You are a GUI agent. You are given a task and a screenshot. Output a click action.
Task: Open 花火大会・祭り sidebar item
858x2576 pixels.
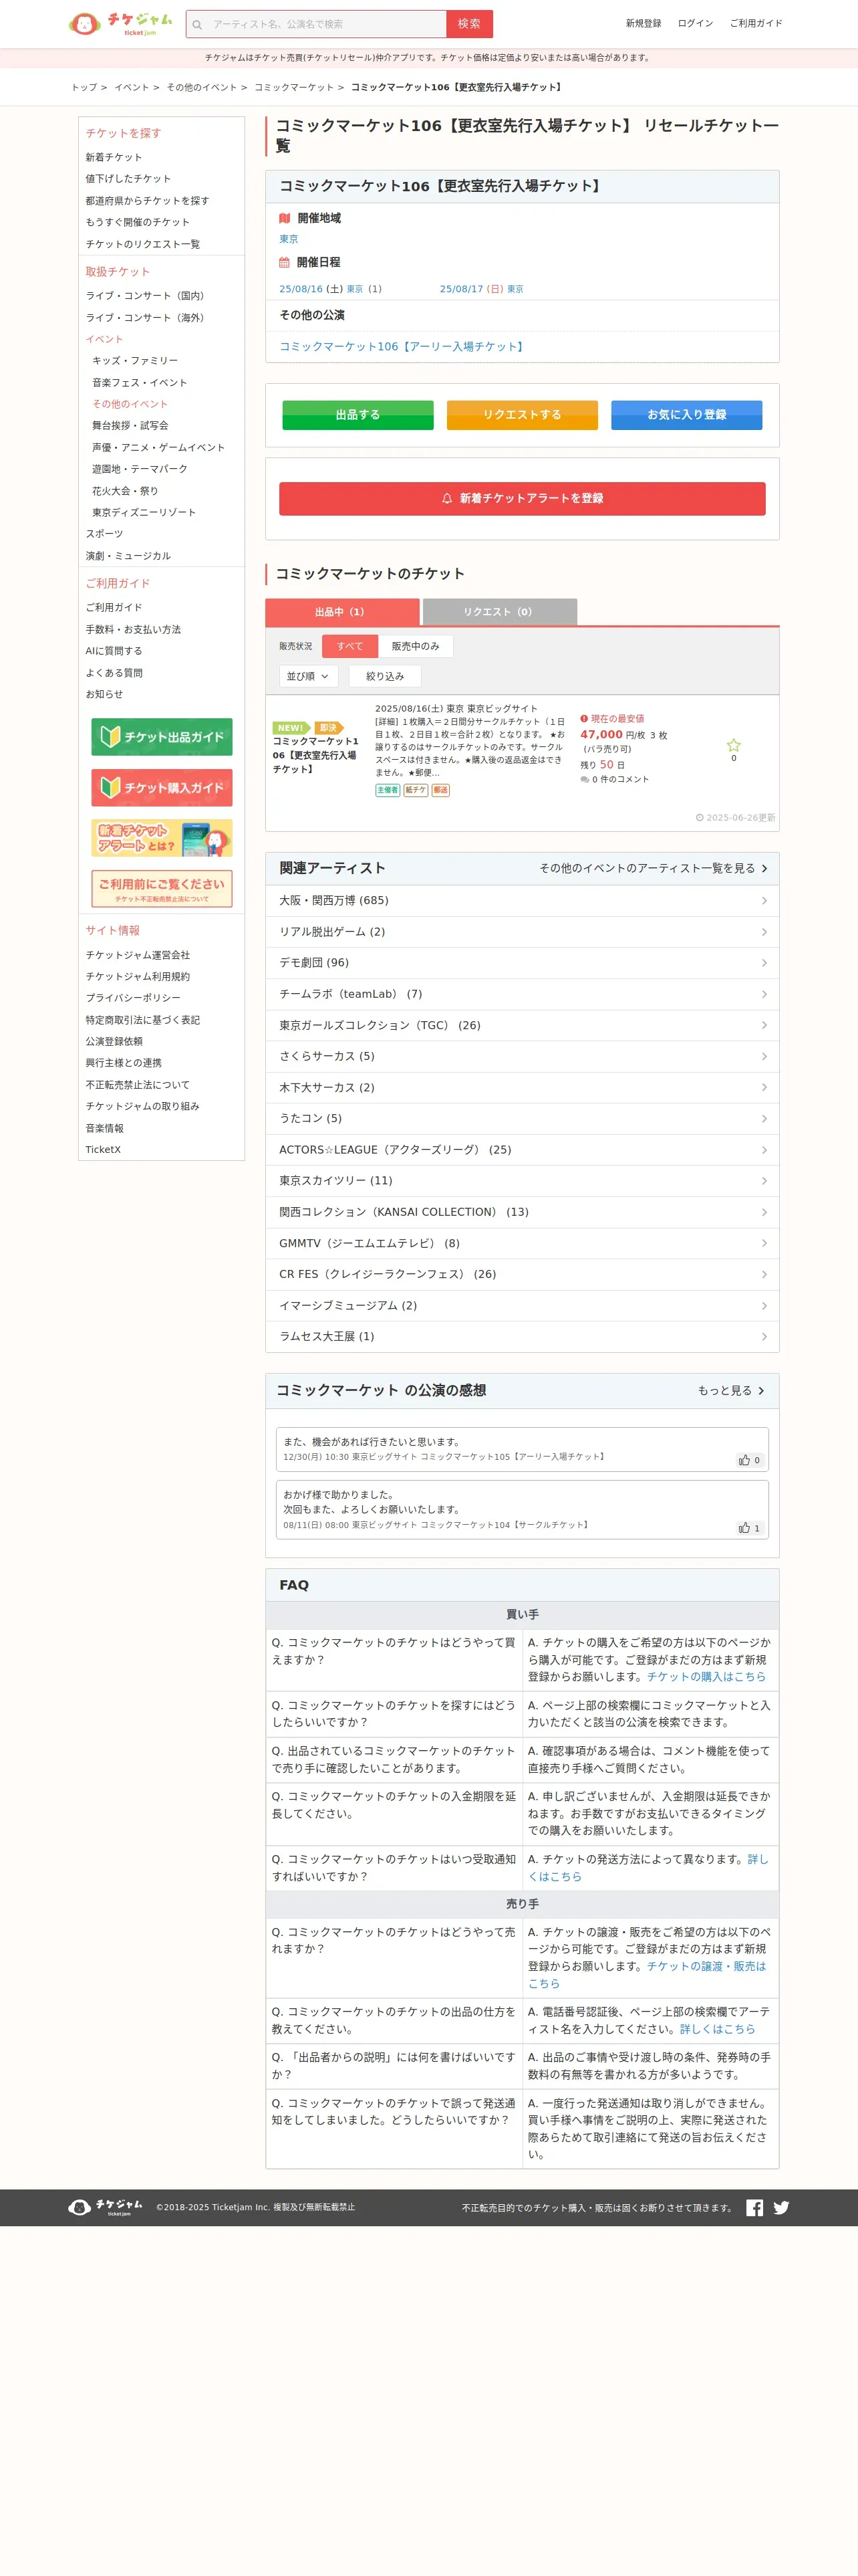click(x=125, y=491)
